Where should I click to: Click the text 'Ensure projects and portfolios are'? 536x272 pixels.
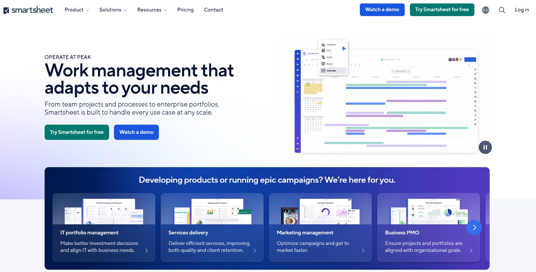[x=424, y=243]
